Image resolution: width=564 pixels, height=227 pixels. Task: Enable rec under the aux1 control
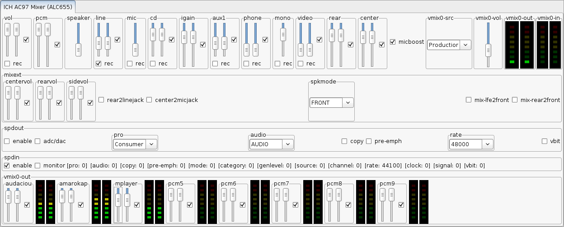point(215,64)
